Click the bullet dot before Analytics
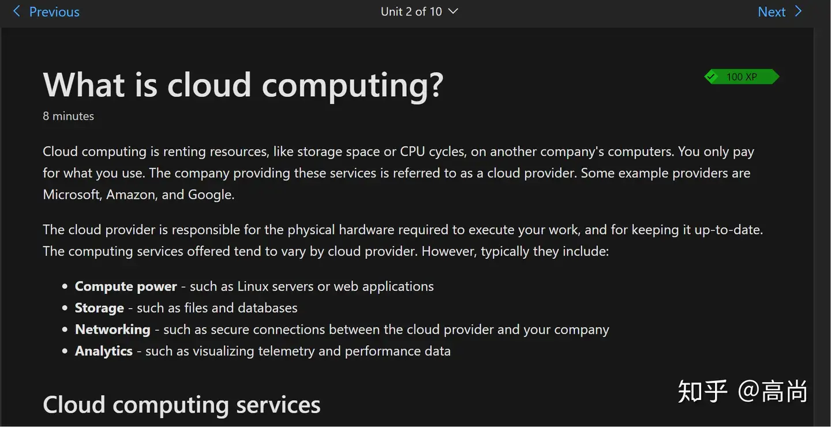831x427 pixels. coord(65,352)
